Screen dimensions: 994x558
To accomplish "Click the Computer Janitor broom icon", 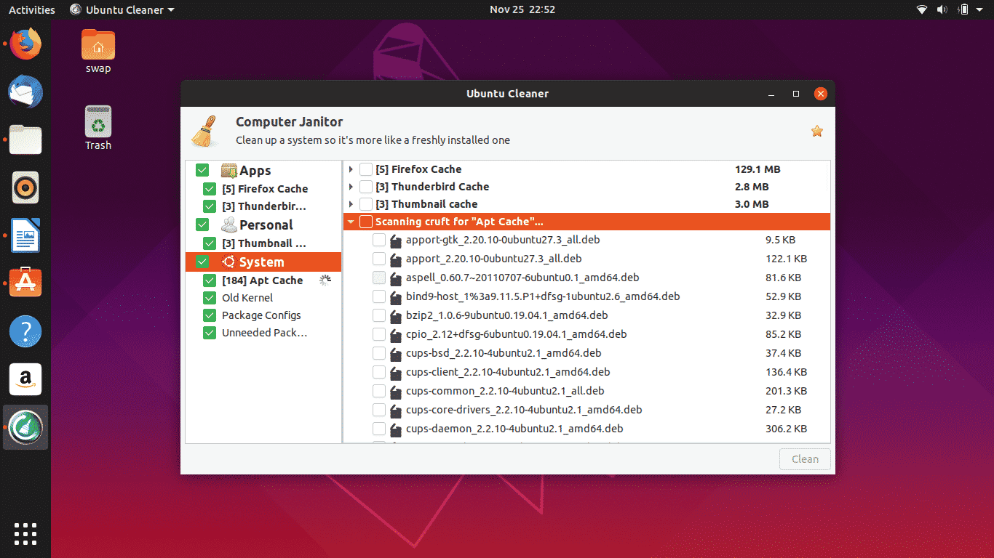I will (x=205, y=129).
